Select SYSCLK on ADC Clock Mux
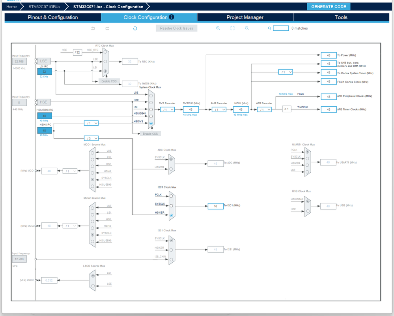Screen dimensions: 394x316 tap(171, 159)
